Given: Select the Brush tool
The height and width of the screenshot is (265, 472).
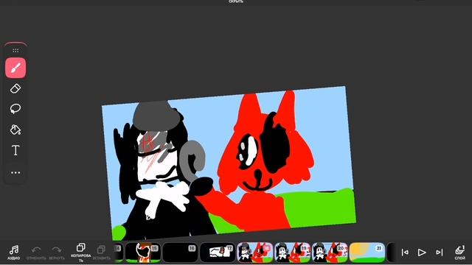Looking at the screenshot, I should (15, 68).
